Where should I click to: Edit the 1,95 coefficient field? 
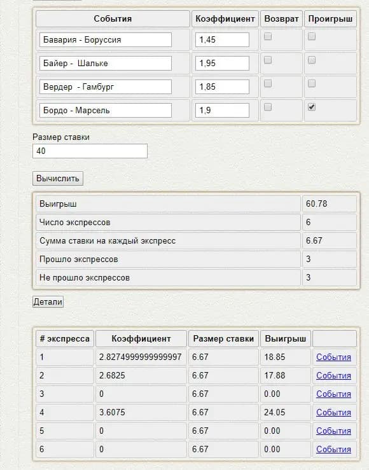[x=222, y=63]
